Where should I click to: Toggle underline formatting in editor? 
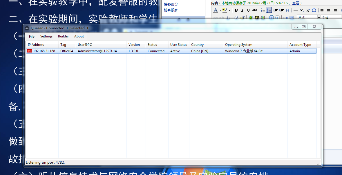[248, 10]
